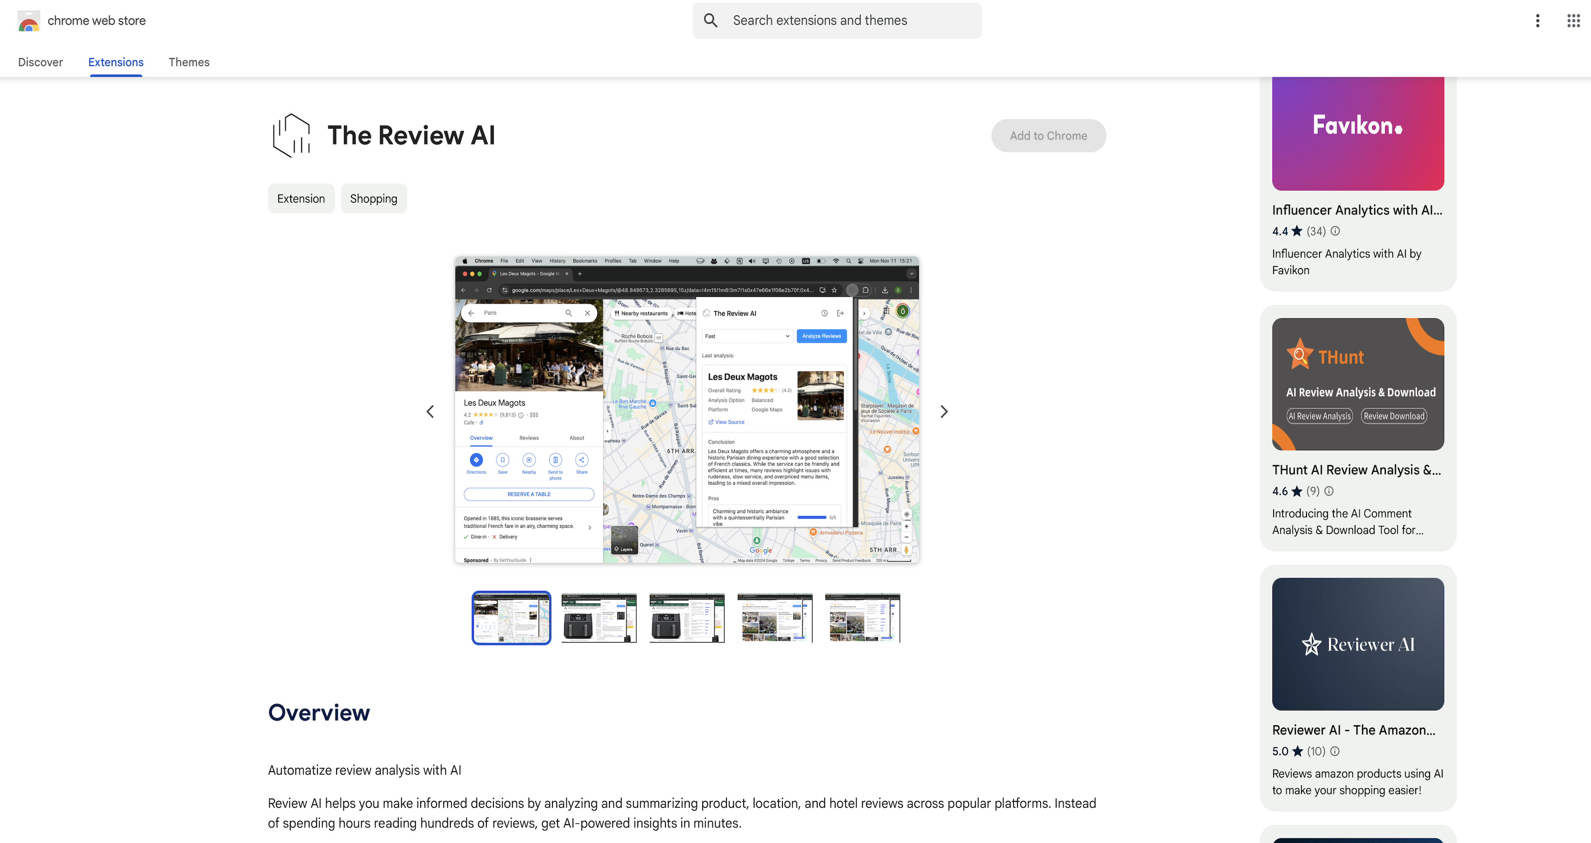This screenshot has width=1591, height=843.
Task: Select the Extensions tab
Action: point(116,62)
